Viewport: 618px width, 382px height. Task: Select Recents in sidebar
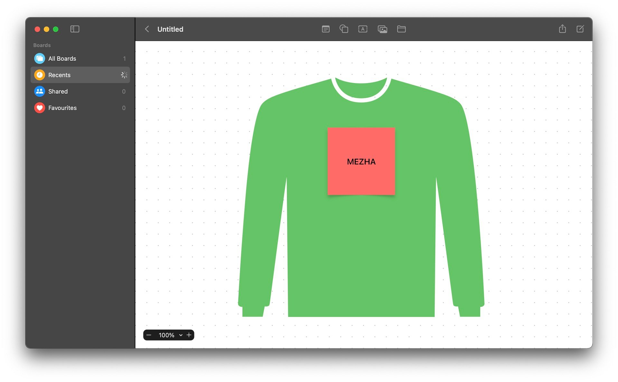click(x=80, y=75)
